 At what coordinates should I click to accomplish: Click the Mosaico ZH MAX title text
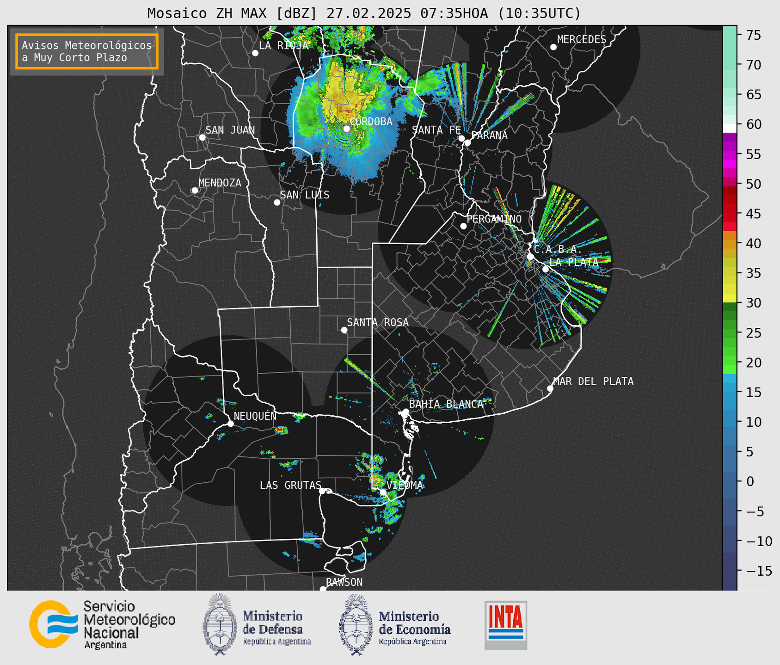coord(364,13)
